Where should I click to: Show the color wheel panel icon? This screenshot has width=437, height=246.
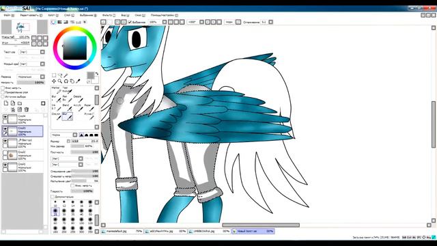tap(53, 22)
